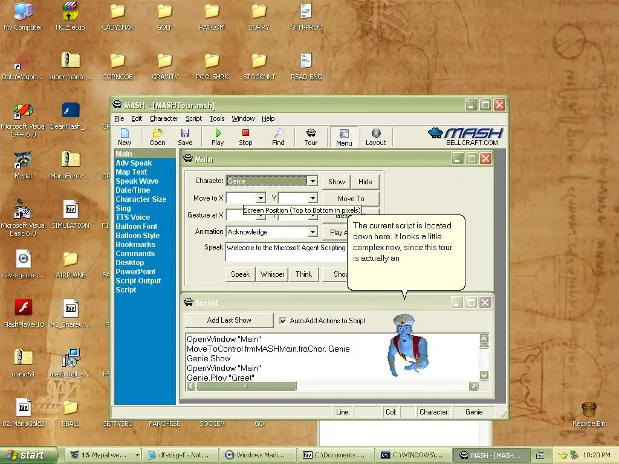Image resolution: width=619 pixels, height=464 pixels.
Task: Click the Whisper button
Action: (272, 274)
